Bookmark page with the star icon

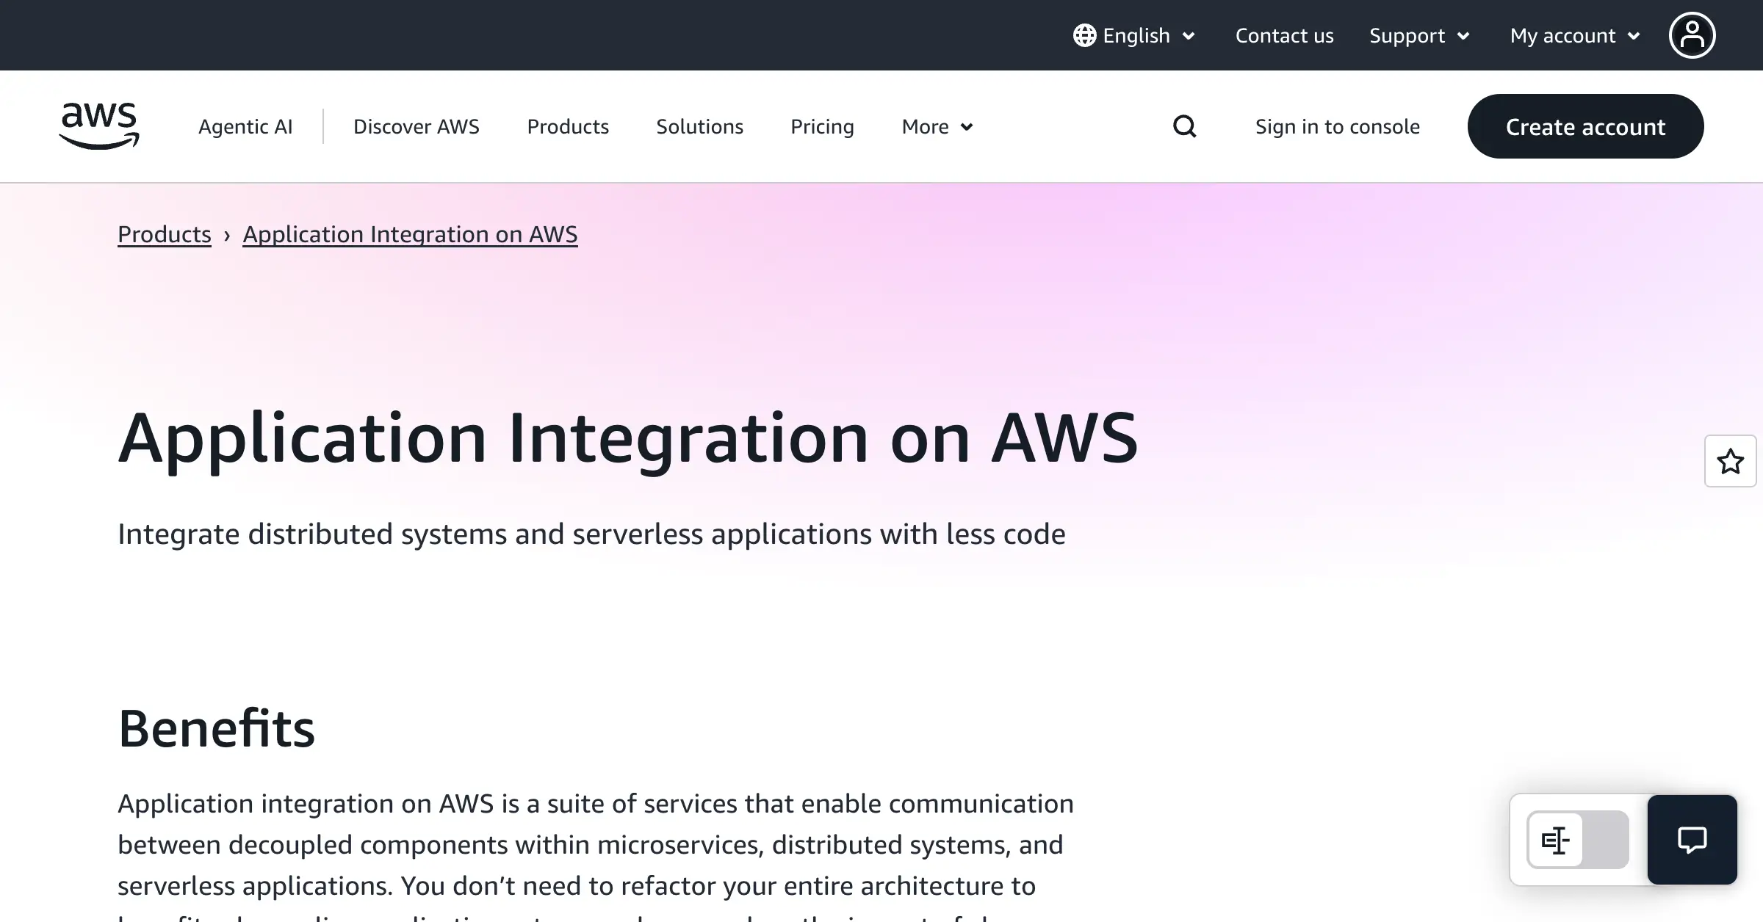1730,461
